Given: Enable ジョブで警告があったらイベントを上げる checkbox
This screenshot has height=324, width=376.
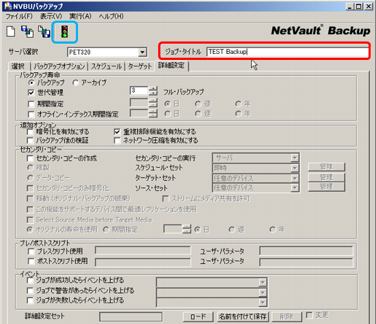Looking at the screenshot, I should click(30, 291).
